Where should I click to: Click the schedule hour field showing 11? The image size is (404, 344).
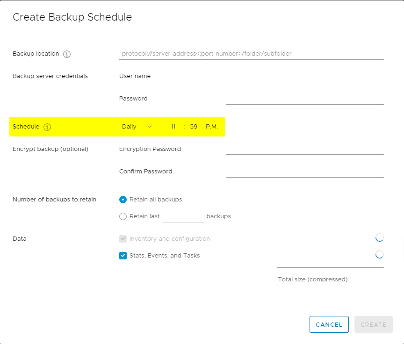pos(175,127)
